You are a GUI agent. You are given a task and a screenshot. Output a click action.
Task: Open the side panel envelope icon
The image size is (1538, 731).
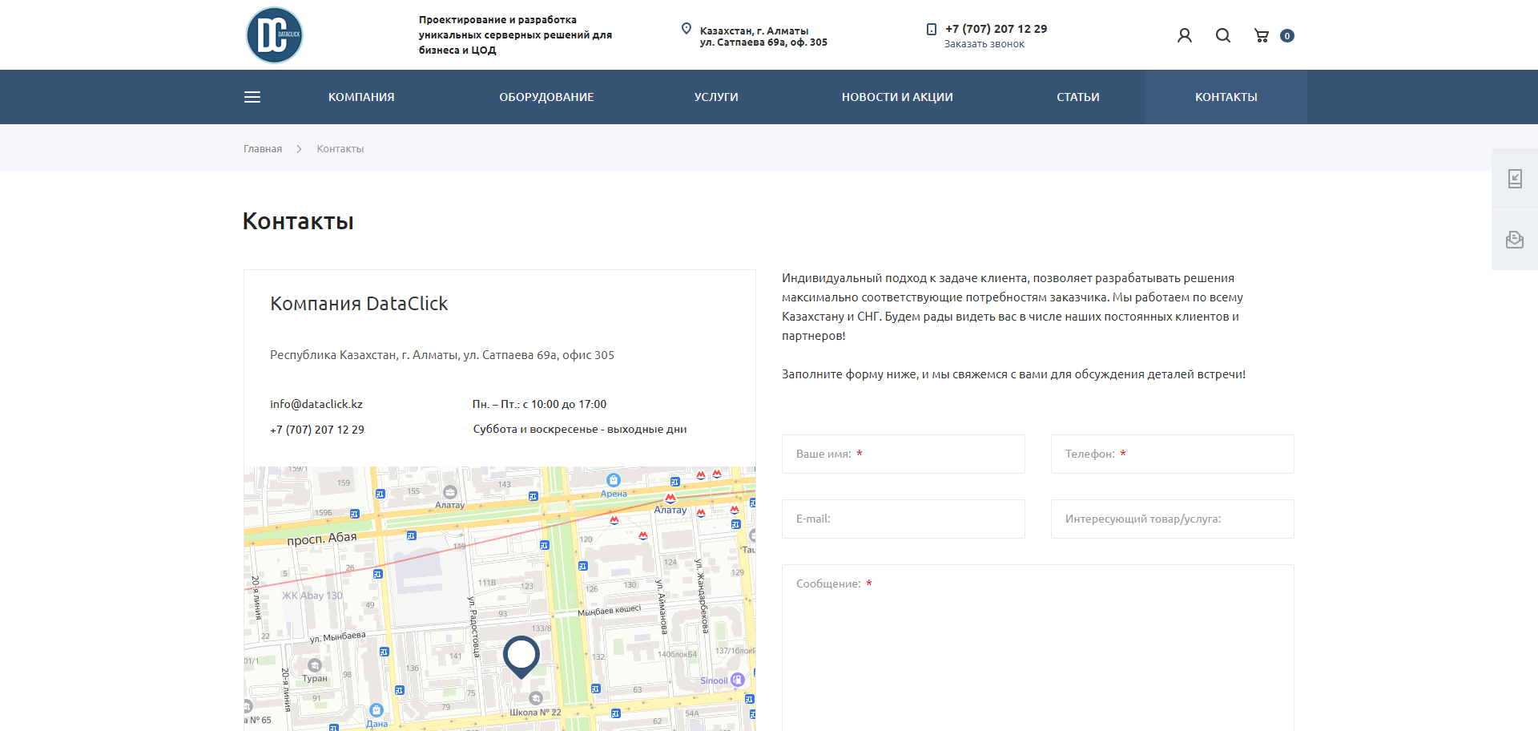1515,240
